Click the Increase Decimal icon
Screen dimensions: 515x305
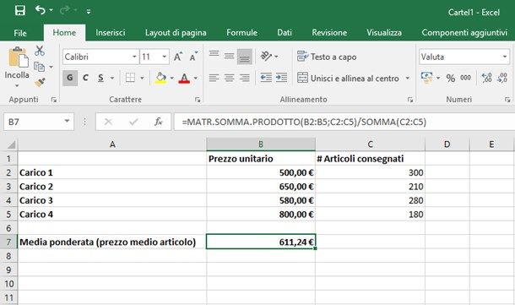click(487, 78)
